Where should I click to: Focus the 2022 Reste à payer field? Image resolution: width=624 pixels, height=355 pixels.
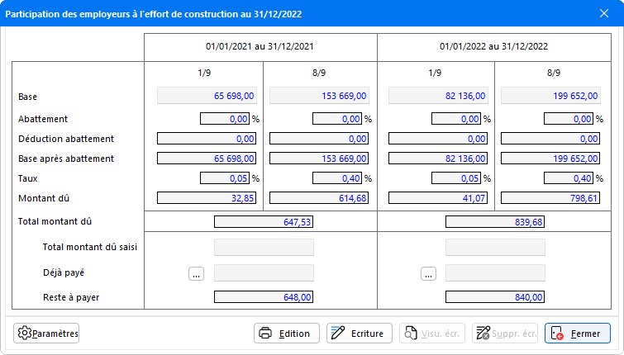coord(495,297)
